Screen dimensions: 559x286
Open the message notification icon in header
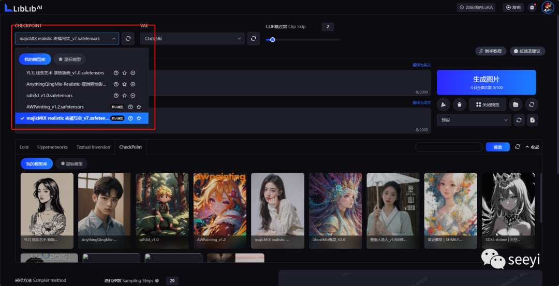tap(532, 7)
